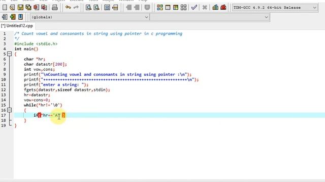This screenshot has width=325, height=182.
Task: Click the Save All icon
Action: coord(28,8)
